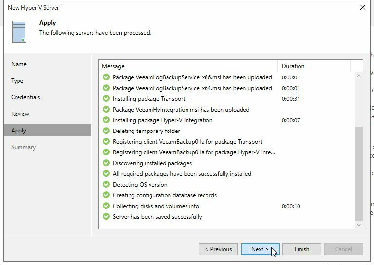
Task: Close the New Hyper-V Server dialog
Action: click(362, 8)
